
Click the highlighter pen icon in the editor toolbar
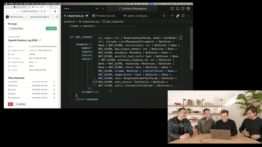(x=178, y=16)
